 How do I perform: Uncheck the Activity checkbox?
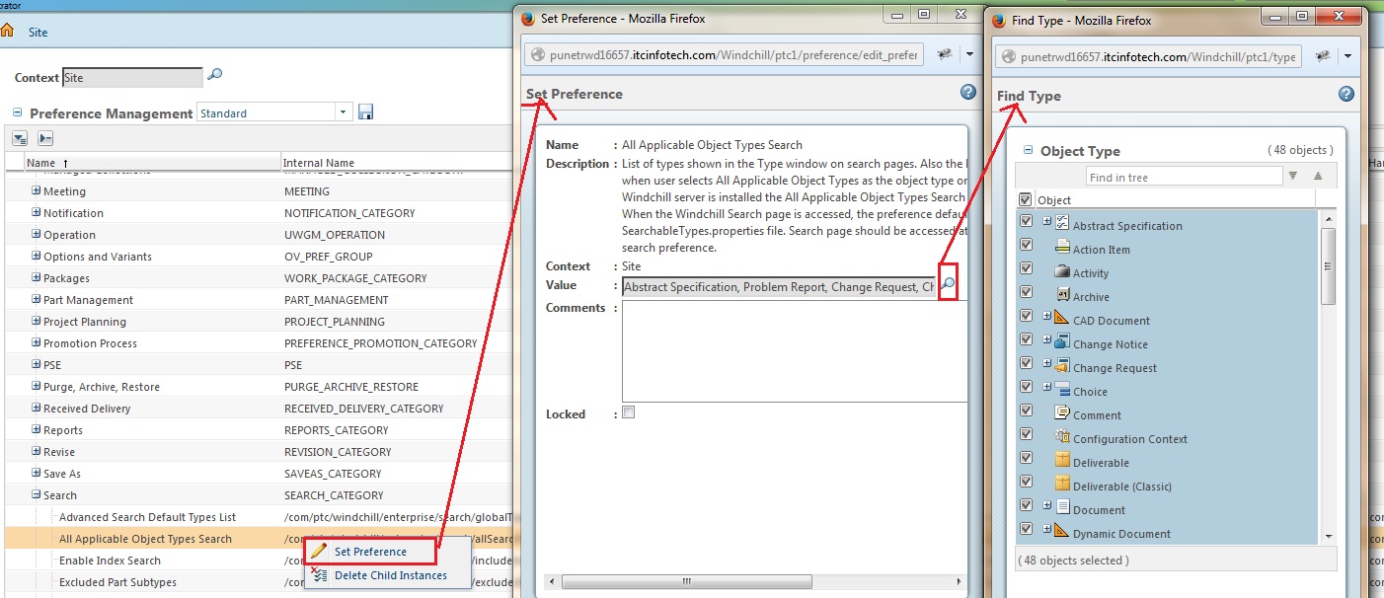(x=1026, y=269)
